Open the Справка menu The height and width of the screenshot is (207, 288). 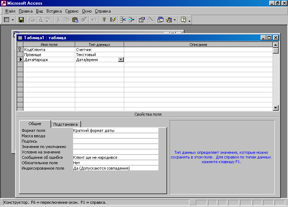pyautogui.click(x=103, y=11)
